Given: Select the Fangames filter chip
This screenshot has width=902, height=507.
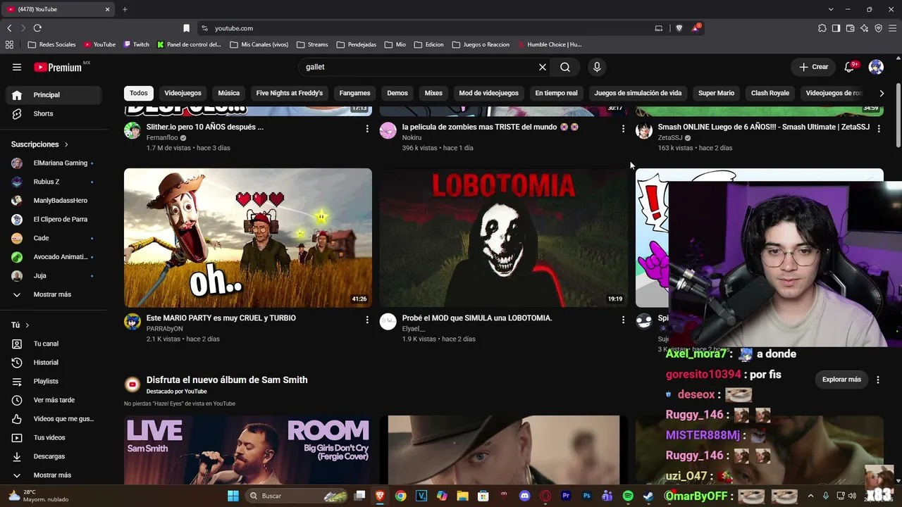Looking at the screenshot, I should coord(354,93).
